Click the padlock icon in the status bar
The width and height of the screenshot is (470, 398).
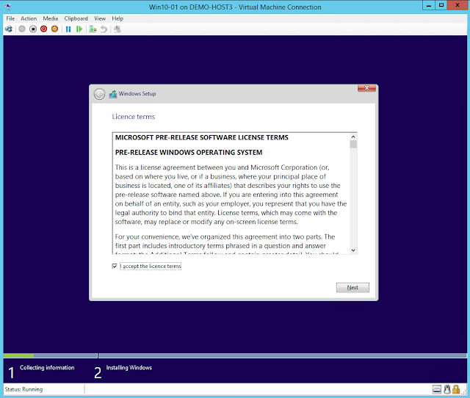[x=456, y=389]
